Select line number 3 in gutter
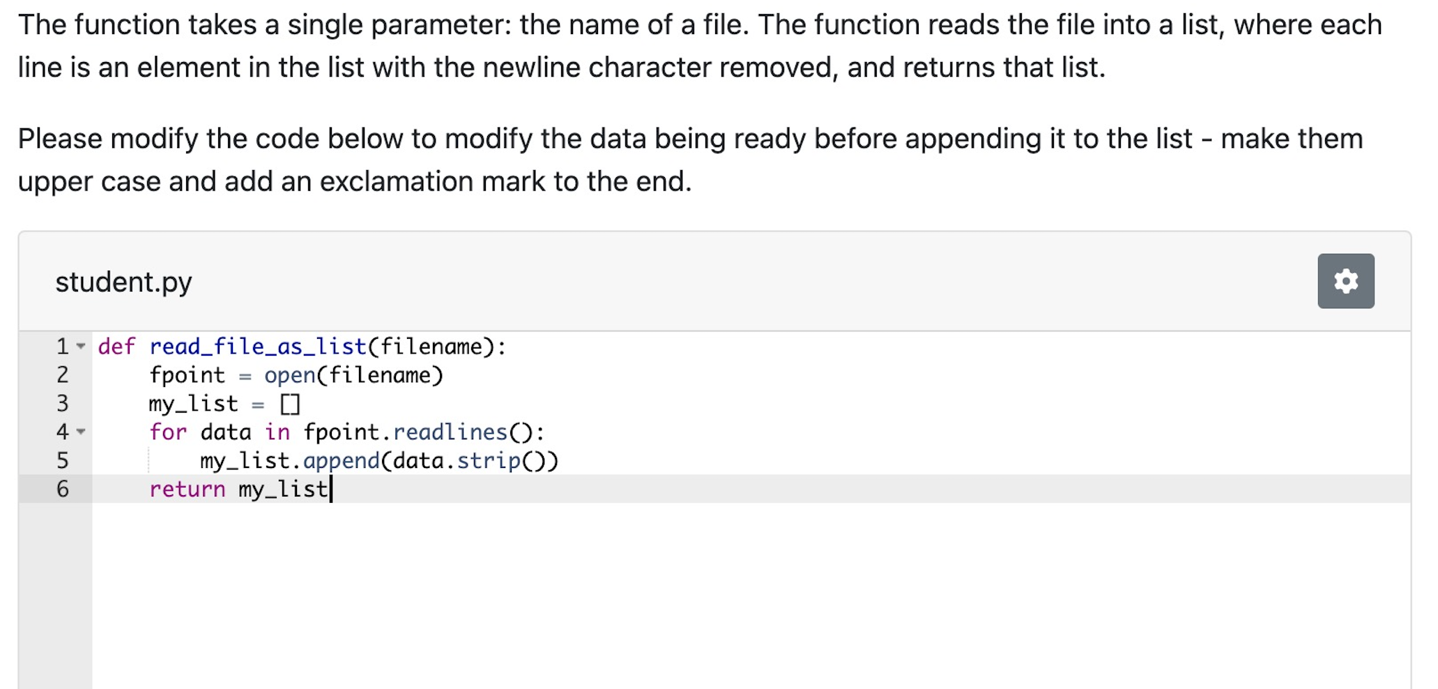 (62, 404)
